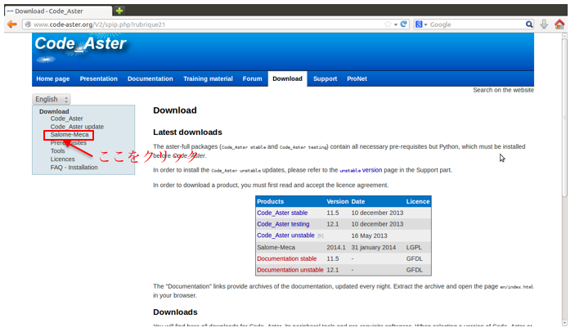Viewport: 575px width, 332px height.
Task: Click the Downloads section heading
Action: point(175,312)
